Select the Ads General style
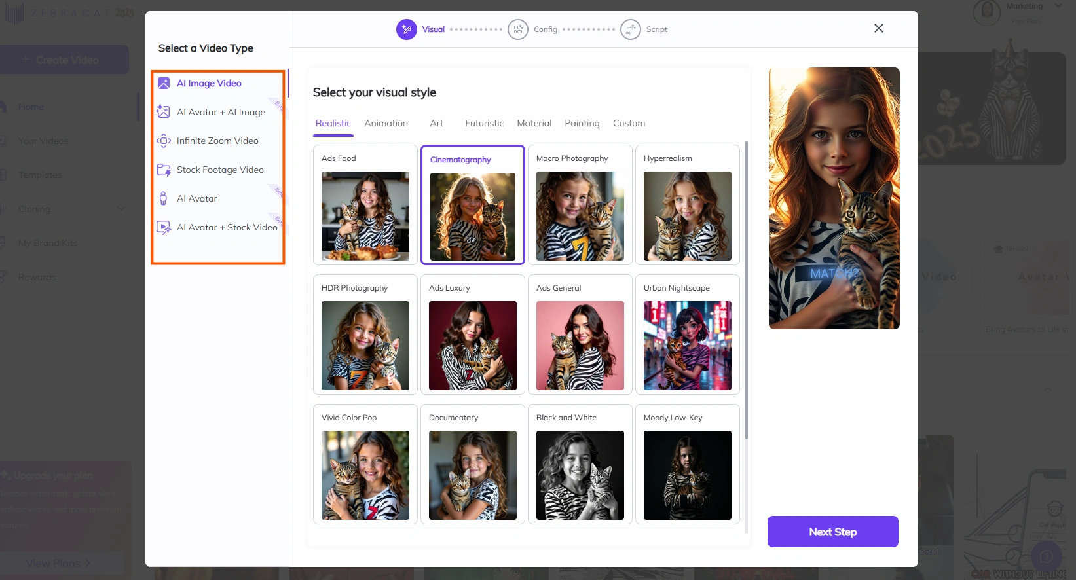1076x580 pixels. [580, 335]
